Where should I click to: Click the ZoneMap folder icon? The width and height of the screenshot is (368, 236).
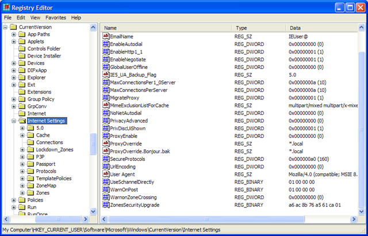(30, 185)
